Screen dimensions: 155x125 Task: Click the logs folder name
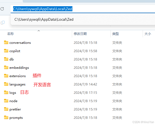click(13, 93)
